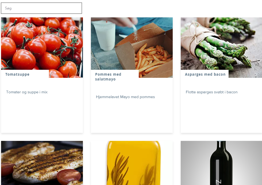The height and width of the screenshot is (185, 262).
Task: Click the white label on wine bottle
Action: coord(219,182)
